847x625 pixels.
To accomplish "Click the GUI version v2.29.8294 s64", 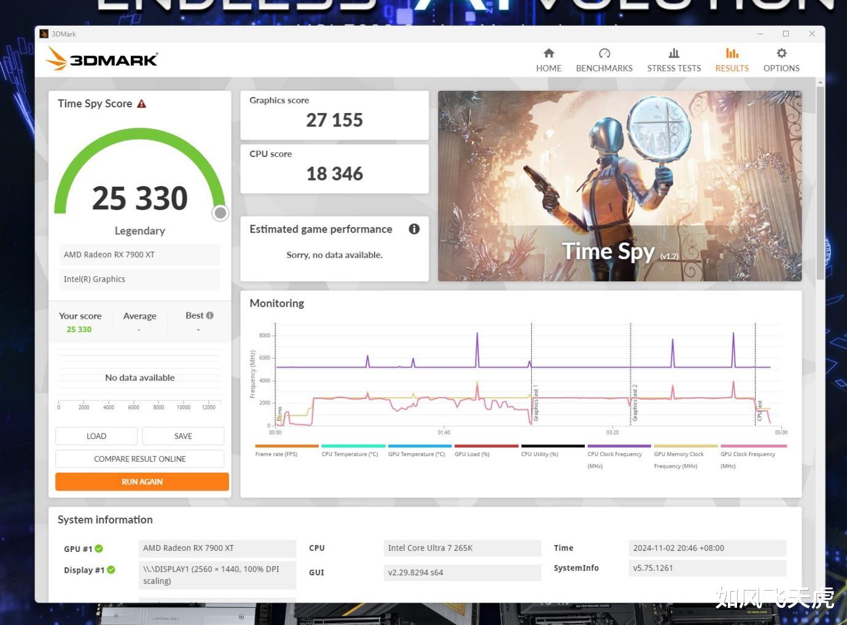I will 462,572.
